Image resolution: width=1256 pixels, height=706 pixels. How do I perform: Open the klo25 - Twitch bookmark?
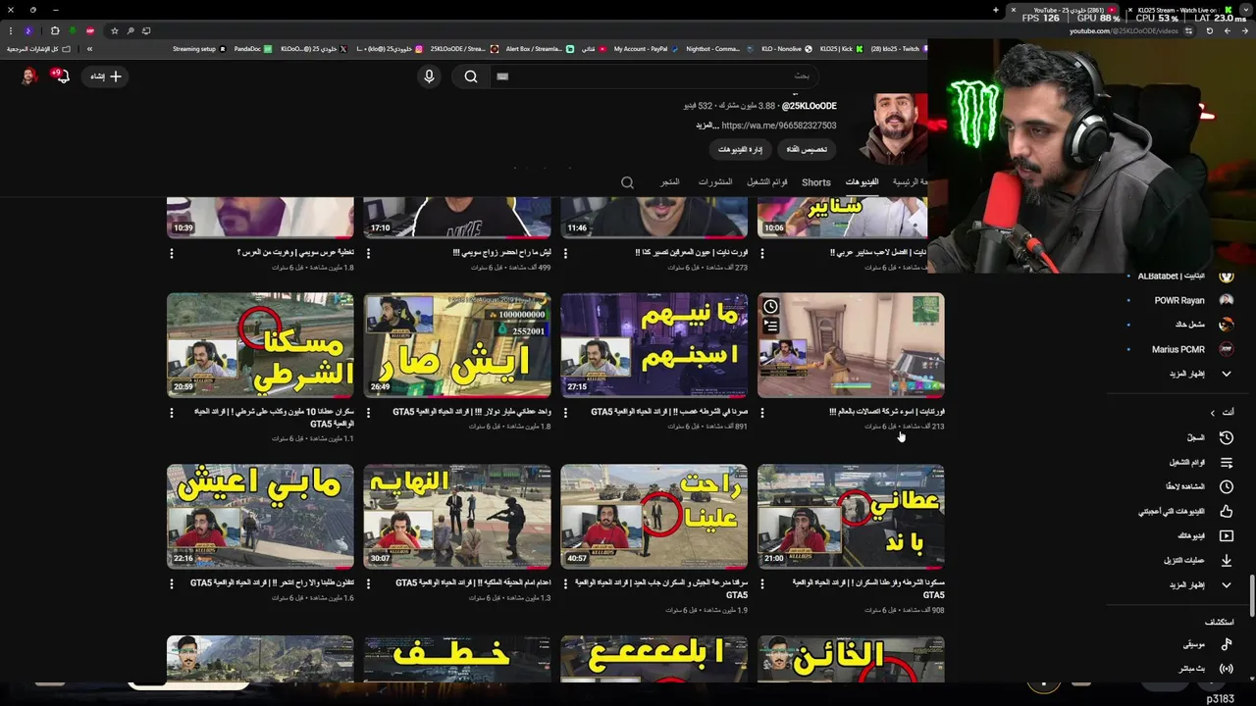click(x=897, y=49)
